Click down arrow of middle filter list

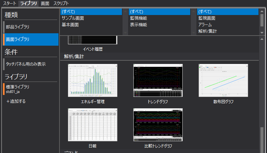[193, 33]
